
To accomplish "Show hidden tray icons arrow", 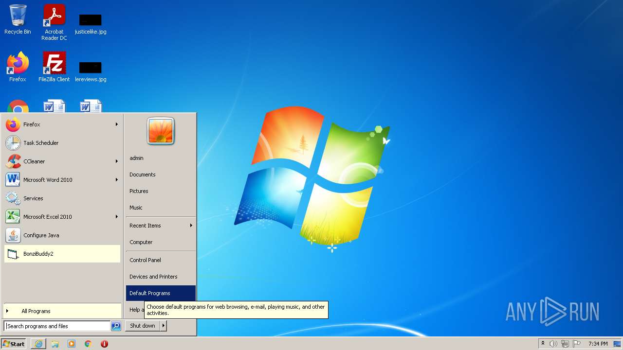I will point(543,343).
